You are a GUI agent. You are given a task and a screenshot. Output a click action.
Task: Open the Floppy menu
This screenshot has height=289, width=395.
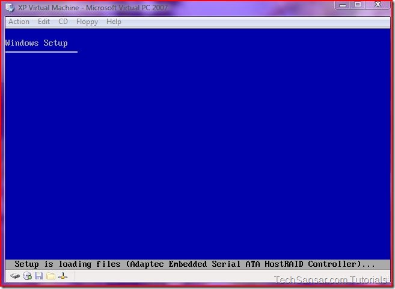coord(87,22)
